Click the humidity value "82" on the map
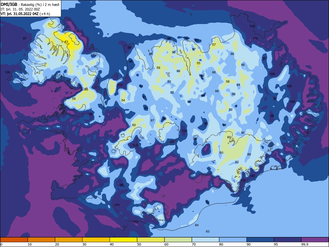The image size is (329, 247). click(237, 162)
